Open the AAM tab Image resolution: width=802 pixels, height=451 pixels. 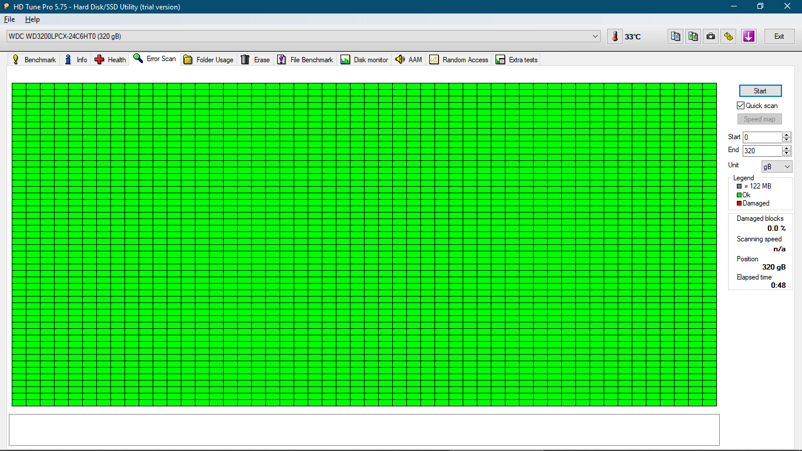409,59
